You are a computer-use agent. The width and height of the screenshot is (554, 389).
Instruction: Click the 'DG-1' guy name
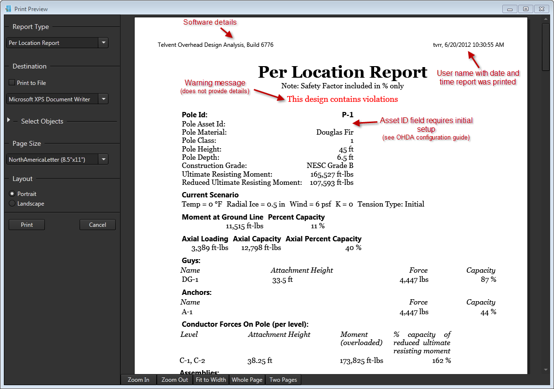click(190, 280)
